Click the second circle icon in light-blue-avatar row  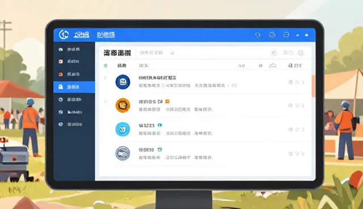(297, 129)
